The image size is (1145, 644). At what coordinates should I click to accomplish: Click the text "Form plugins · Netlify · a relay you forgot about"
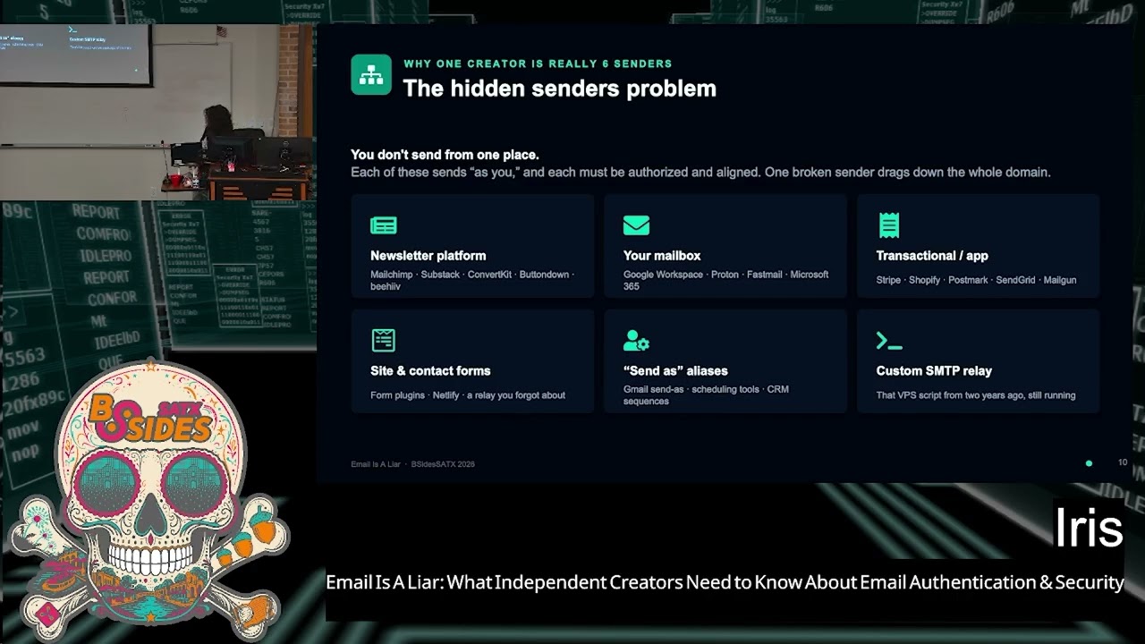[468, 395]
